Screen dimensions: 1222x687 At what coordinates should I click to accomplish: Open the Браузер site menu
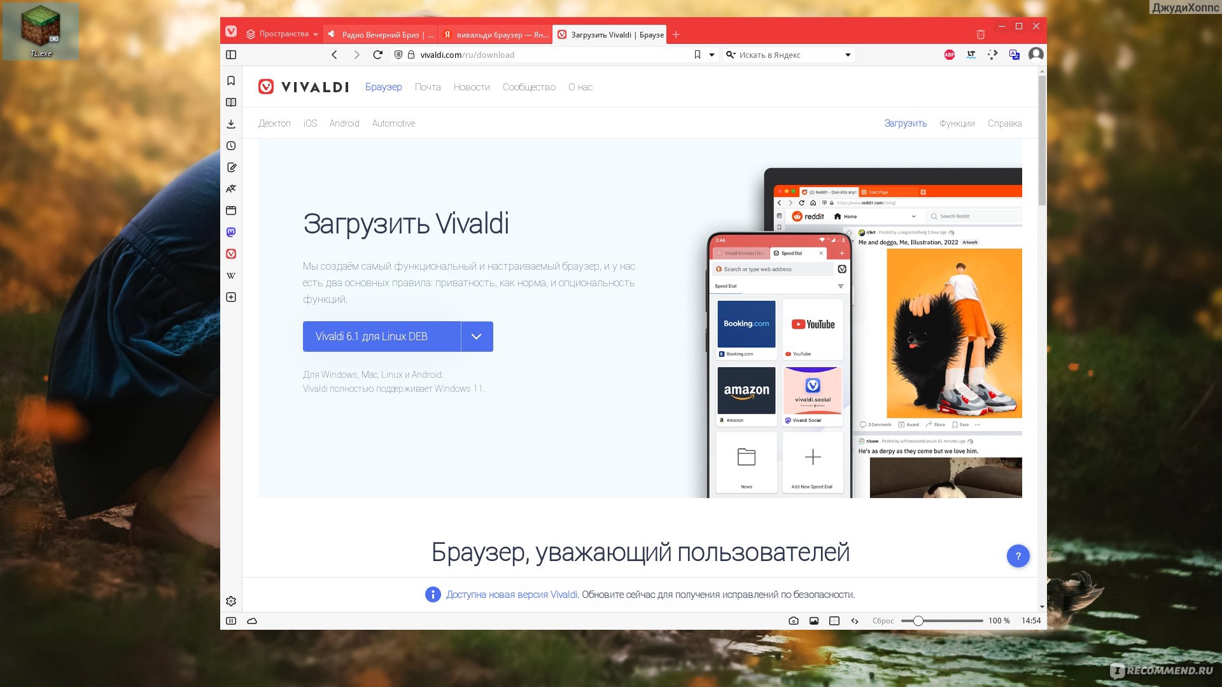click(383, 87)
